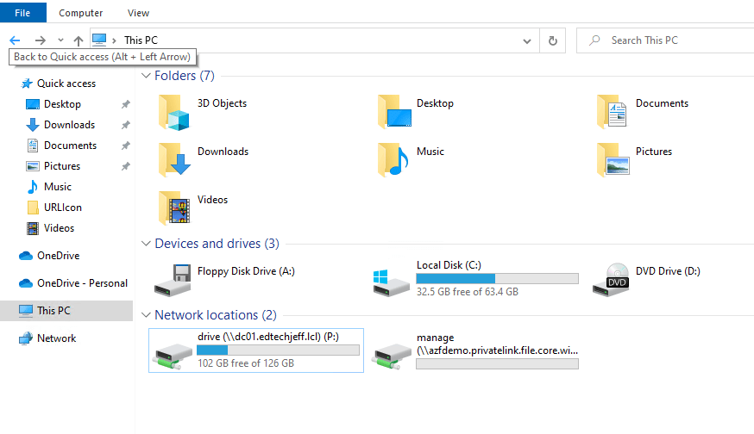The image size is (754, 434).
Task: Click the Up directory arrow
Action: (x=79, y=40)
